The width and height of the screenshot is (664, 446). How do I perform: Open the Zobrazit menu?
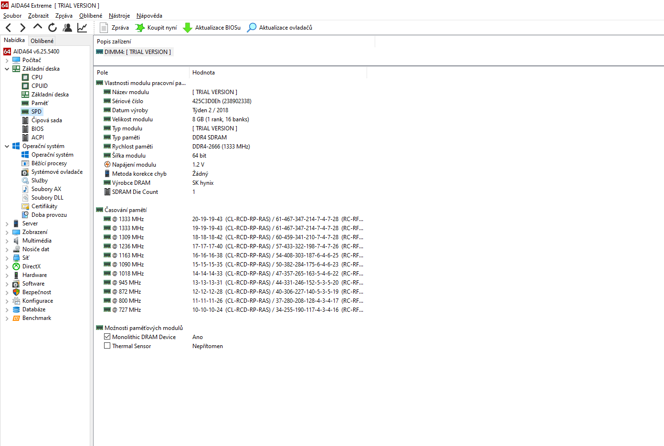tap(38, 16)
